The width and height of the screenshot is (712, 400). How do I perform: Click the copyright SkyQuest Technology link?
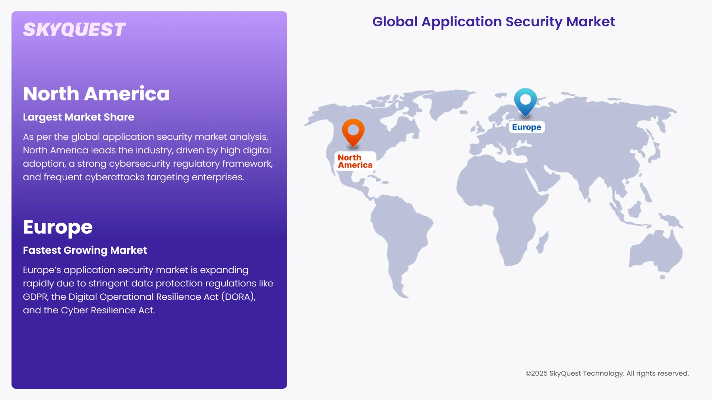[607, 373]
